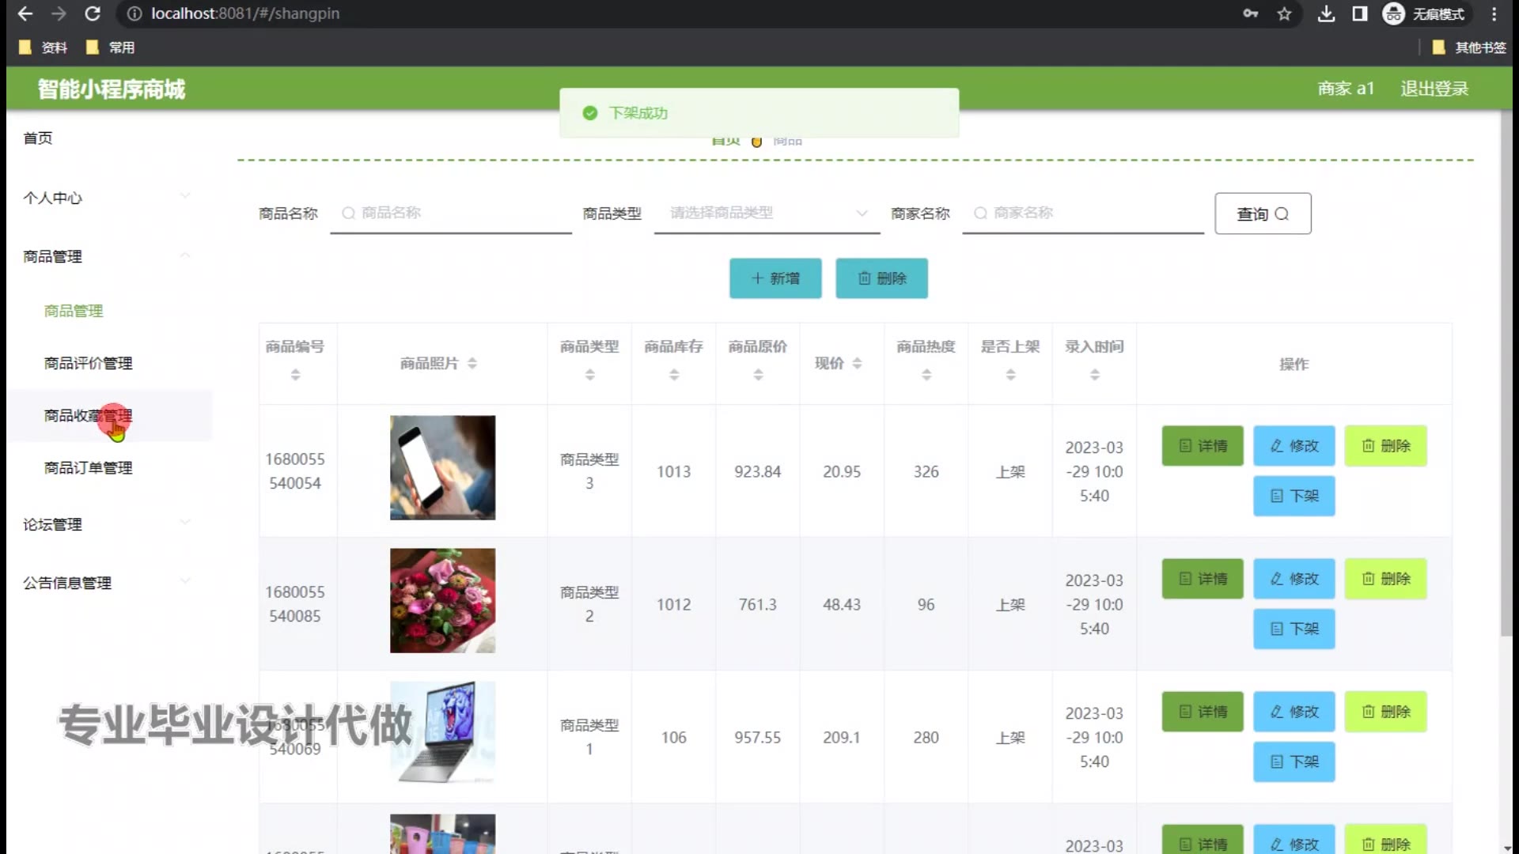Open the 常用 bookmark folder

111,47
